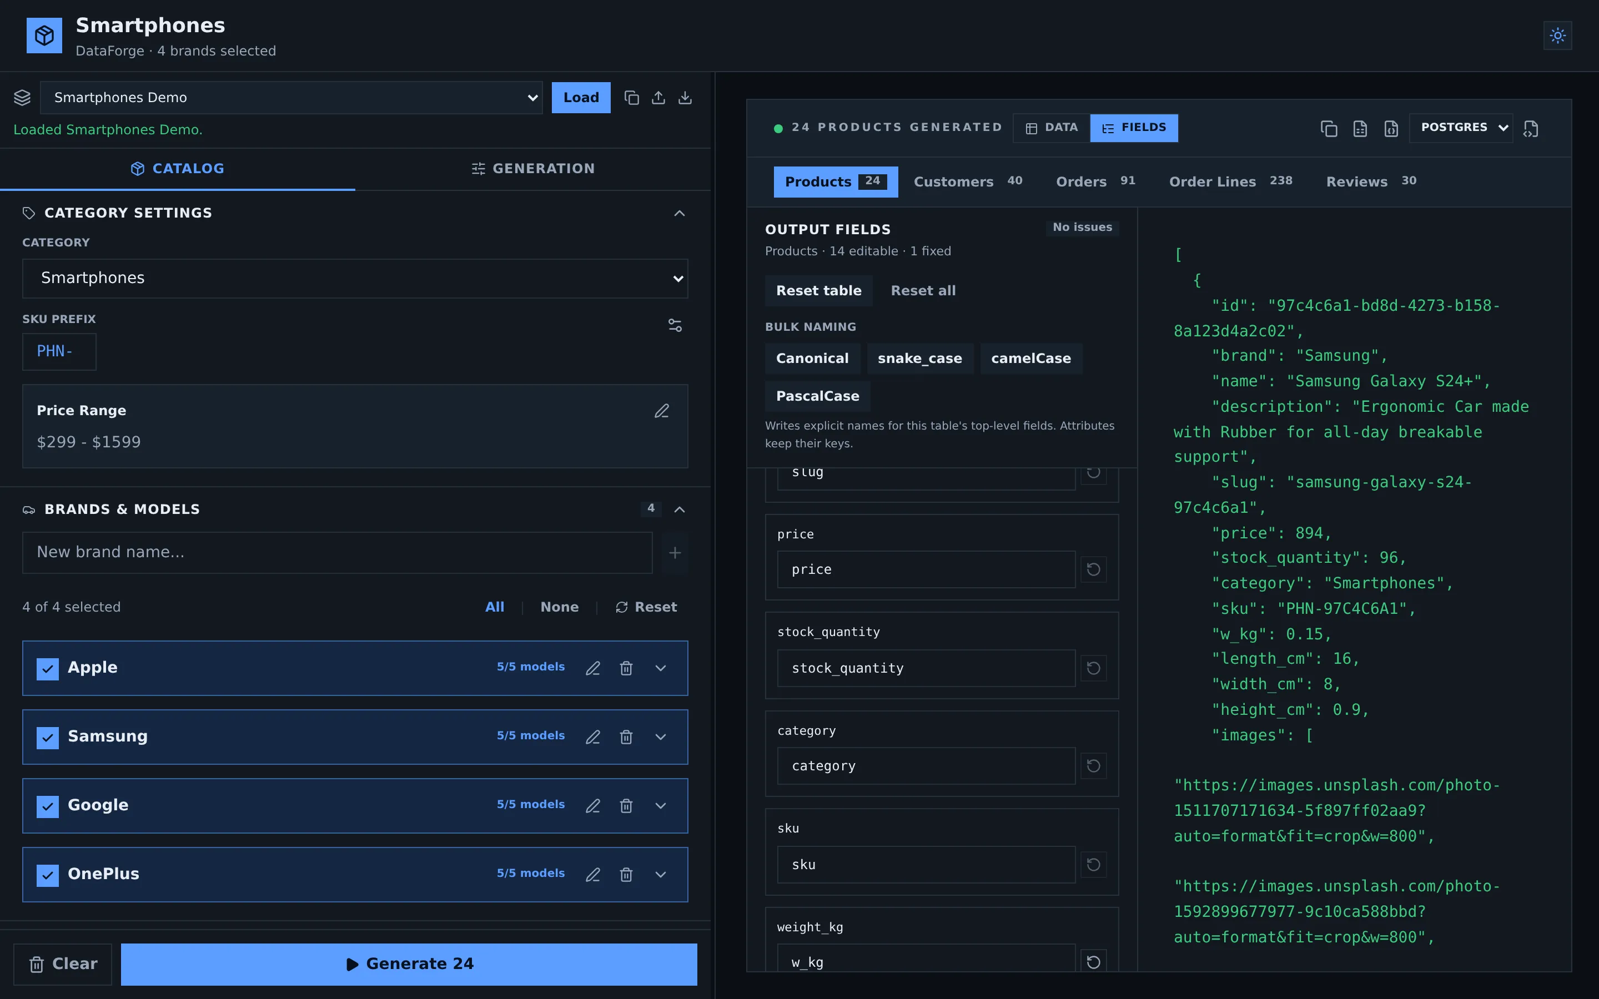
Task: Click the Generate 24 button
Action: point(409,964)
